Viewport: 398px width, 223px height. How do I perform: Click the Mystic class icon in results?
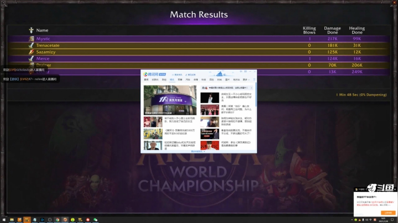point(31,39)
